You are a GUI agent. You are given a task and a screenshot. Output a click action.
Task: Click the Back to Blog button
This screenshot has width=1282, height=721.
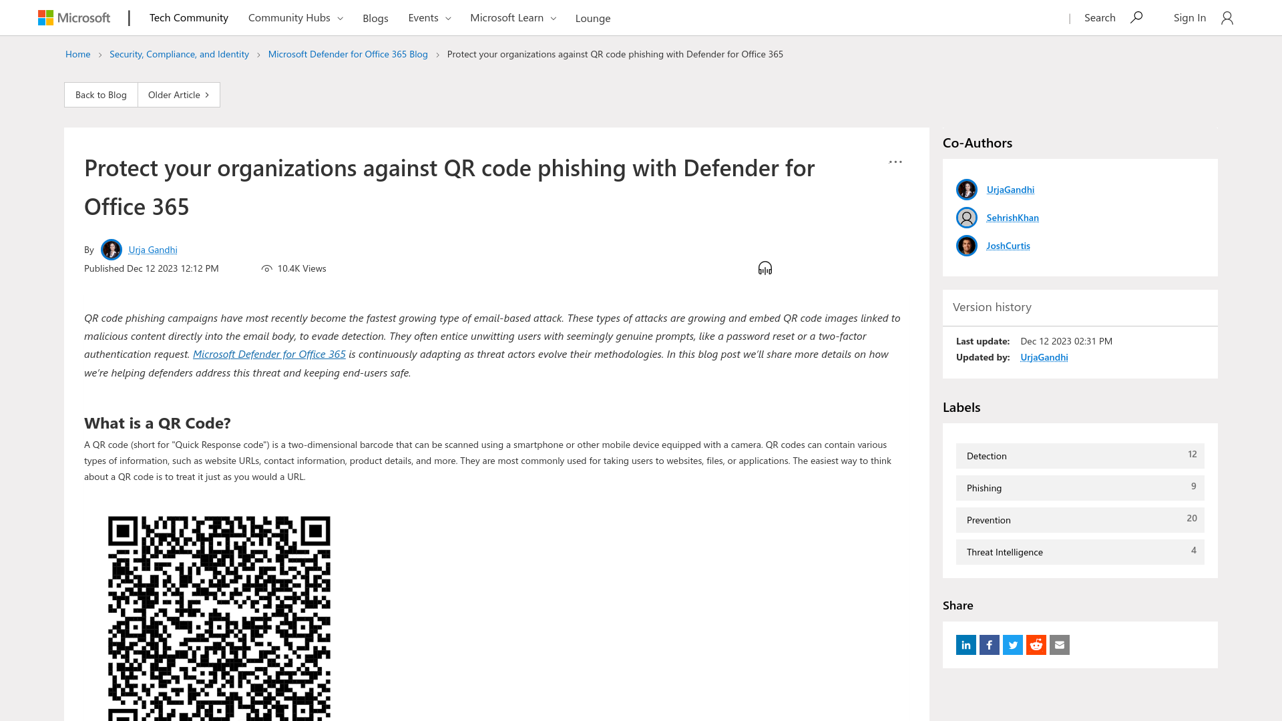(x=100, y=94)
